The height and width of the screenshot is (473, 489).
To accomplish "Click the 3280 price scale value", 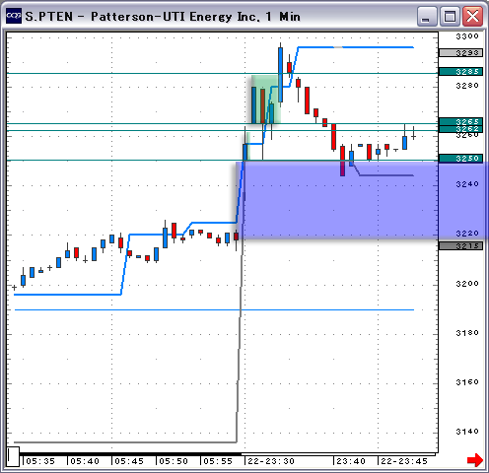I will [467, 86].
